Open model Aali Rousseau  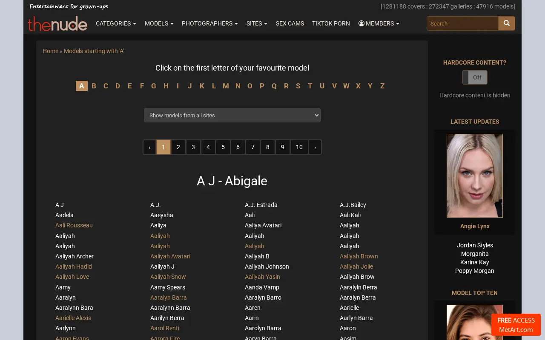pos(74,225)
